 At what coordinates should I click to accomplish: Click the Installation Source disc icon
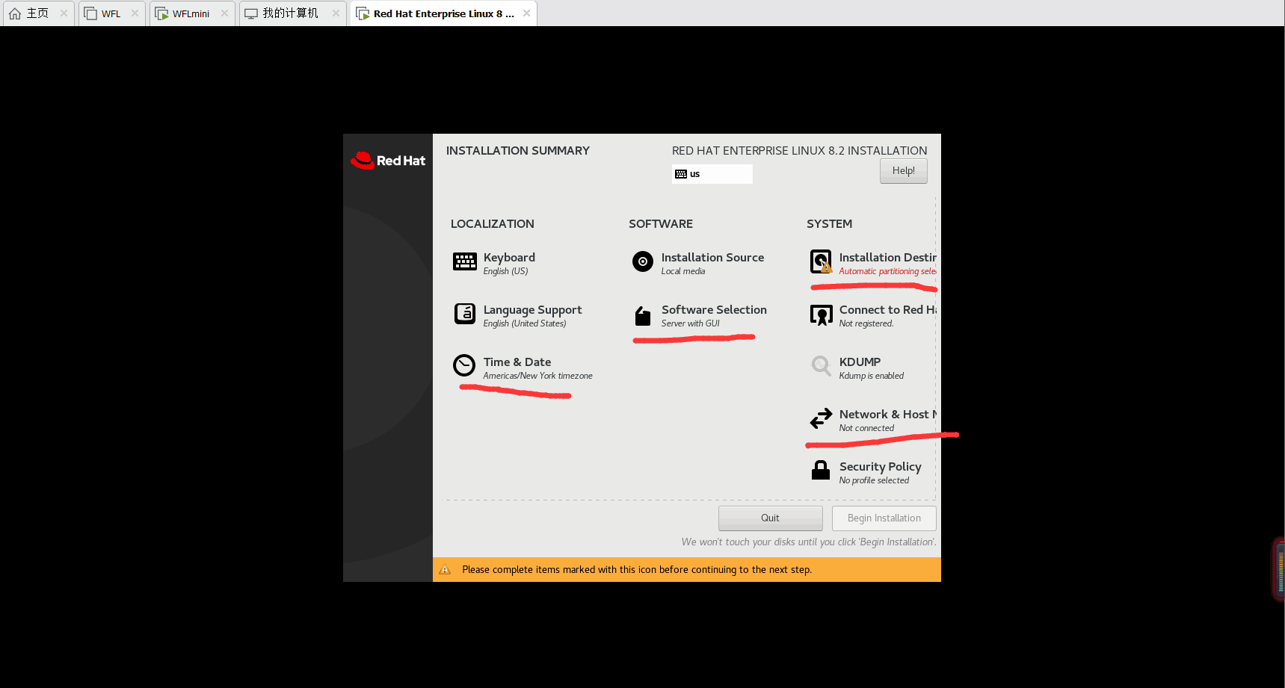[642, 261]
